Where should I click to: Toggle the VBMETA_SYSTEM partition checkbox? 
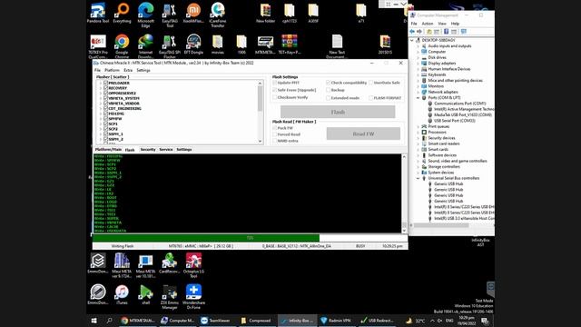coord(106,98)
